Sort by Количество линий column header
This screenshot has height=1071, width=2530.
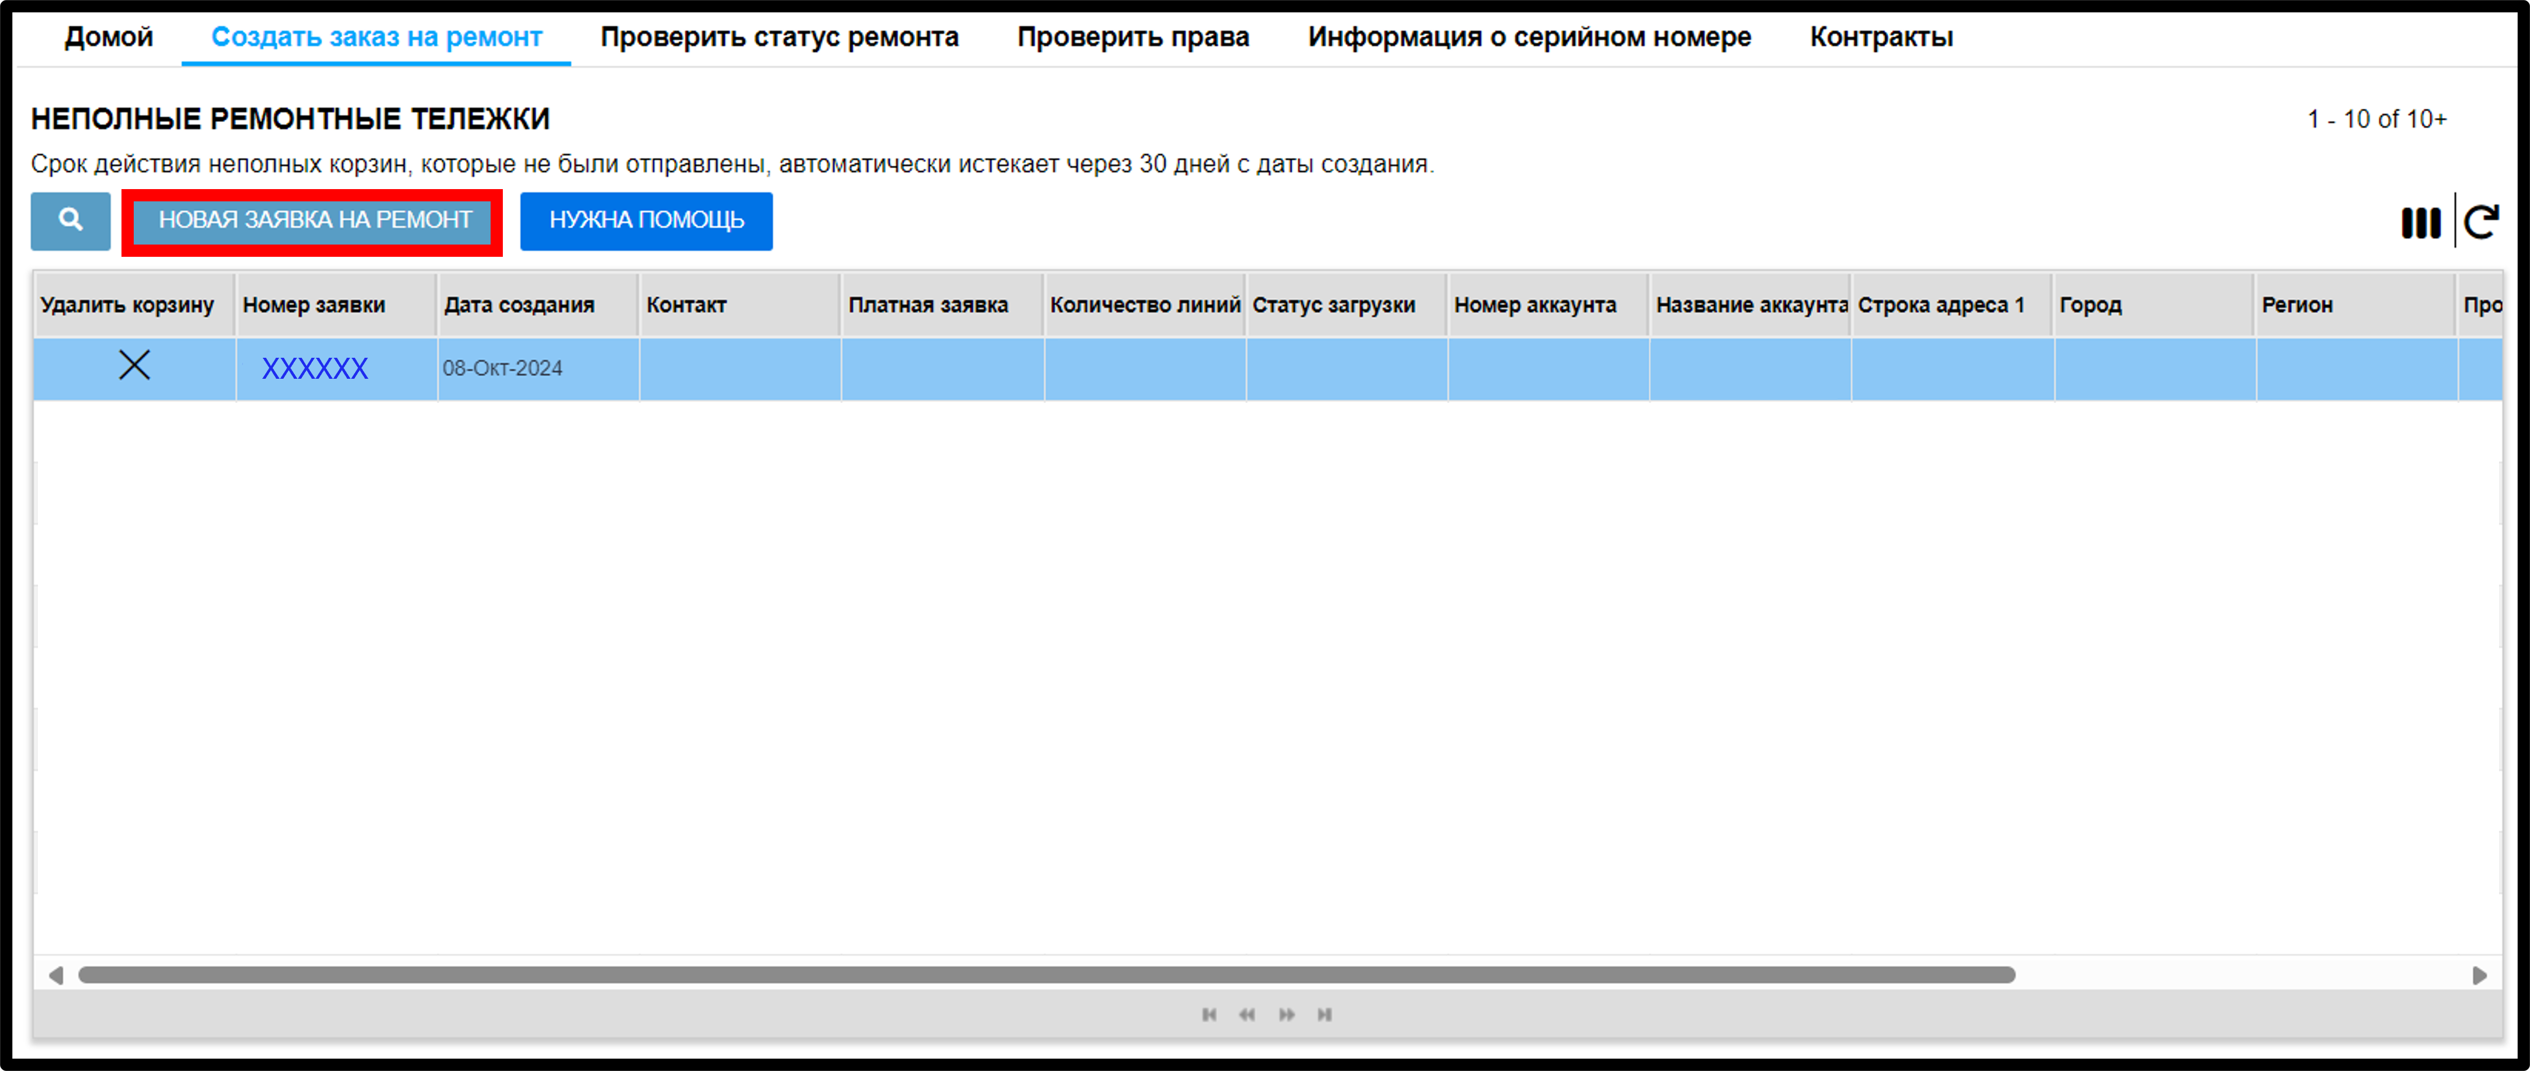coord(1144,305)
